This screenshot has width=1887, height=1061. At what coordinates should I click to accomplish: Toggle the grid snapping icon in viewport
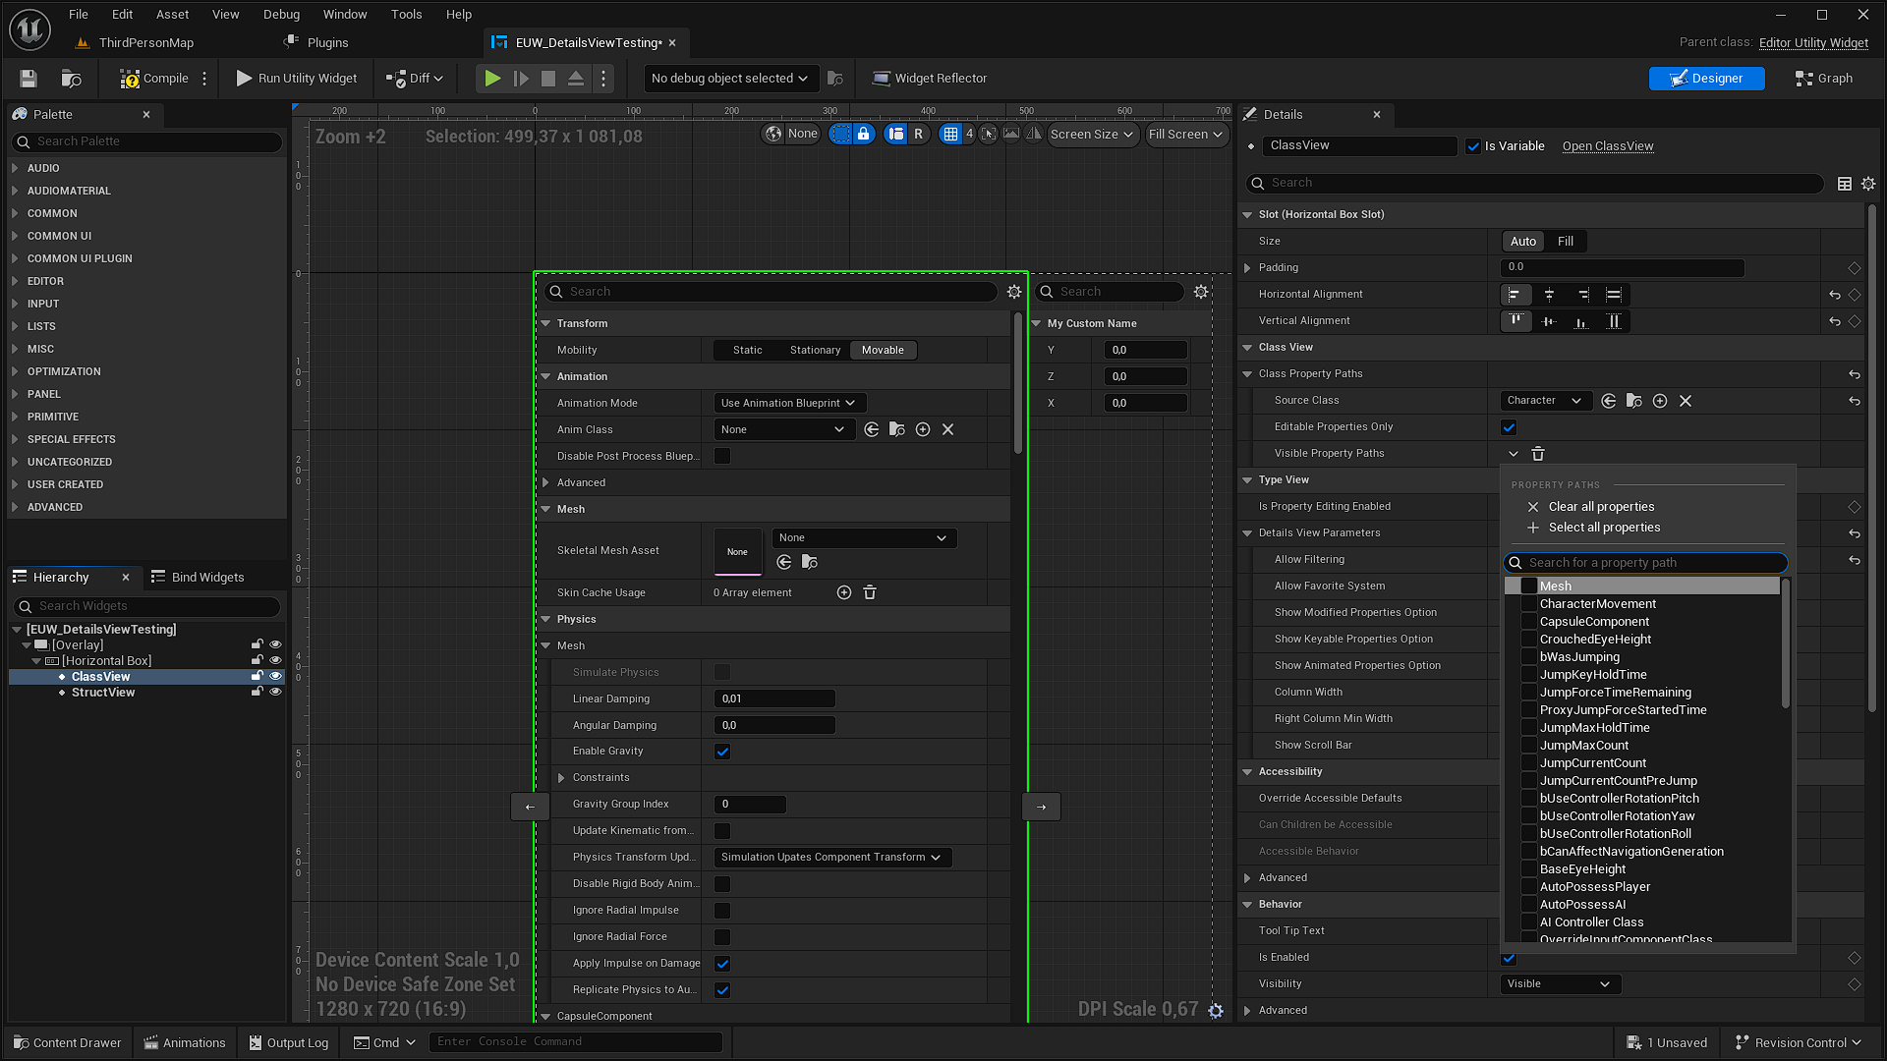(950, 135)
